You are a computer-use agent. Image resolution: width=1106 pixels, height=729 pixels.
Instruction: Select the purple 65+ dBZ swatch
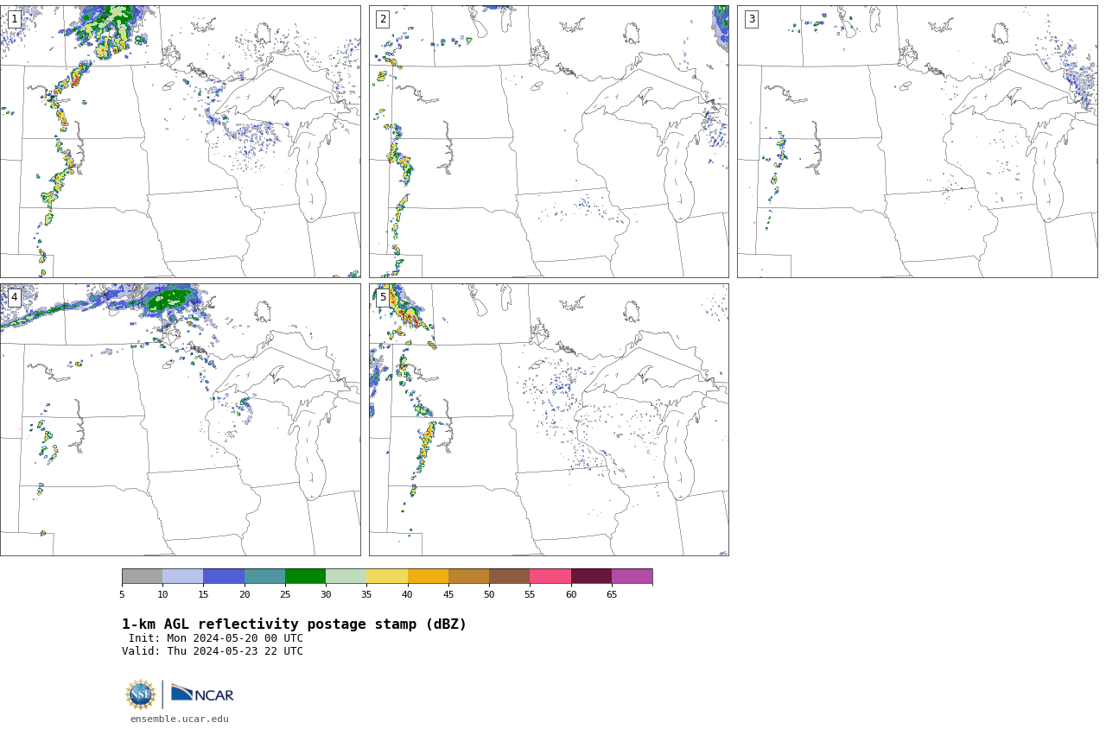pos(632,576)
